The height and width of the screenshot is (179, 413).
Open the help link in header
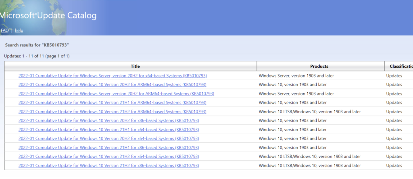[19, 31]
